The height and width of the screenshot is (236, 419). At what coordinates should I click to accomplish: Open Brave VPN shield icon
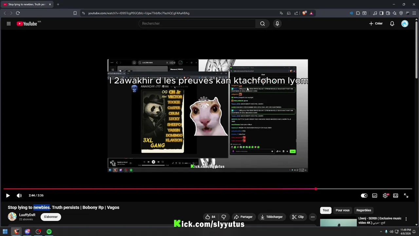401,13
